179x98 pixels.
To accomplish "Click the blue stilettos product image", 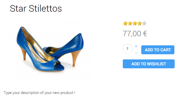I will tap(50, 49).
